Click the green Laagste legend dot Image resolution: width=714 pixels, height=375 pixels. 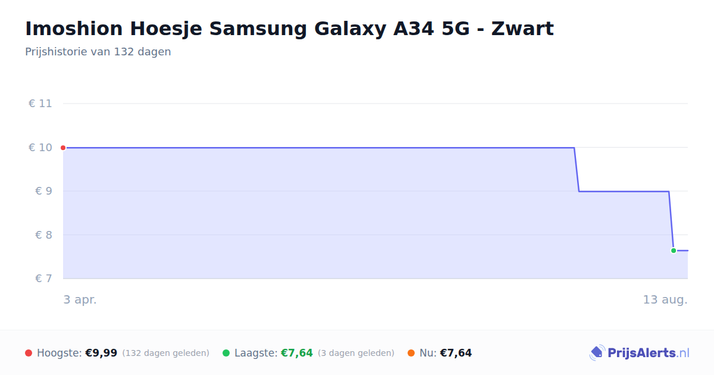point(226,353)
